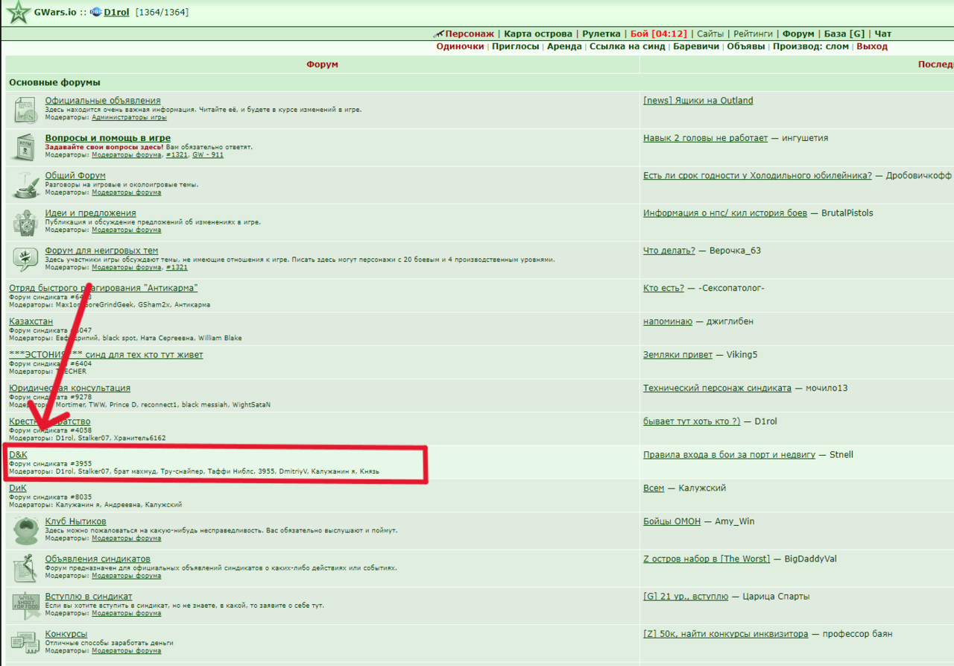Image resolution: width=954 pixels, height=666 pixels.
Task: Open Форум in top menu
Action: (x=798, y=34)
